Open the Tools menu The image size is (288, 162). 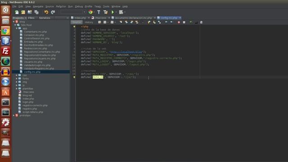pyautogui.click(x=106, y=6)
